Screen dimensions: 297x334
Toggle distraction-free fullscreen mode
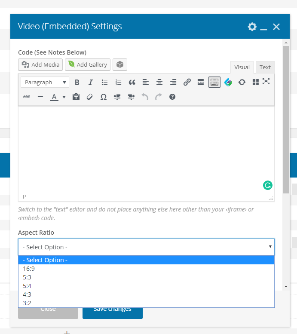pyautogui.click(x=266, y=81)
